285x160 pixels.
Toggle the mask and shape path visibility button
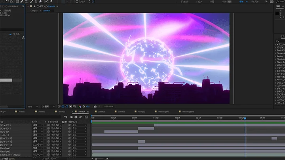point(67,107)
